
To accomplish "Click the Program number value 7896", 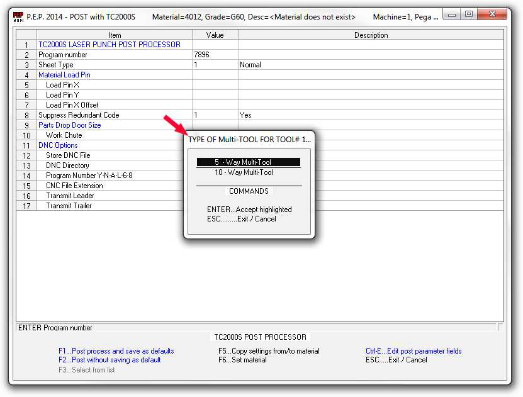I will click(215, 55).
